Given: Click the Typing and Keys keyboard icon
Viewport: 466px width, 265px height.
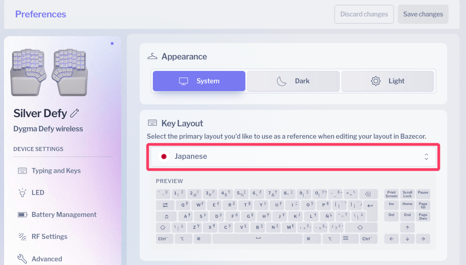Looking at the screenshot, I should (x=22, y=171).
